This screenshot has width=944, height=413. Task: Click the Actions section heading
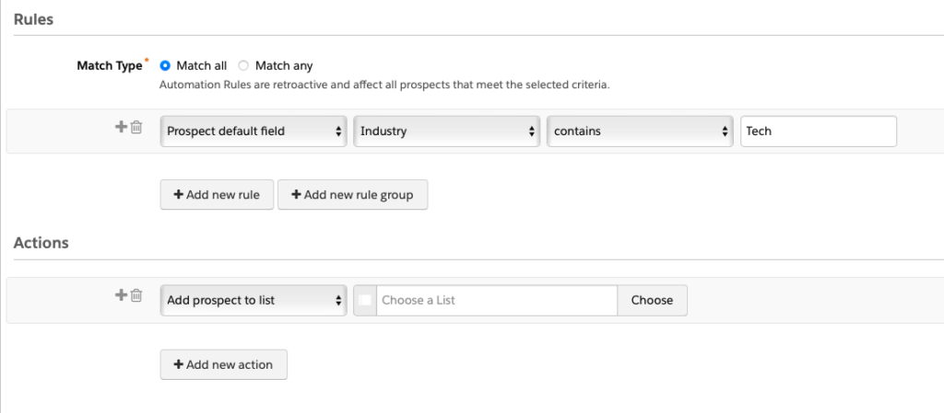[41, 243]
